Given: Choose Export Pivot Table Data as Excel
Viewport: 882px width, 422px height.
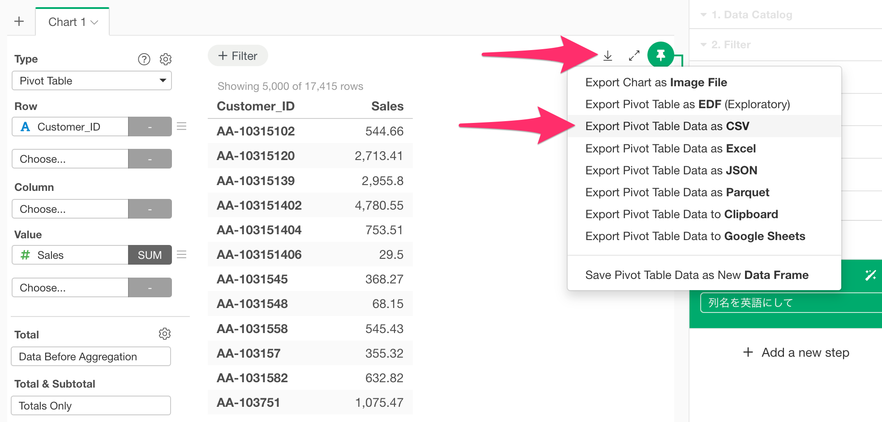Looking at the screenshot, I should [x=670, y=149].
